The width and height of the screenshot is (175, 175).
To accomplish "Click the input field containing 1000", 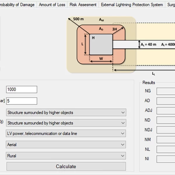I will click(x=22, y=90).
